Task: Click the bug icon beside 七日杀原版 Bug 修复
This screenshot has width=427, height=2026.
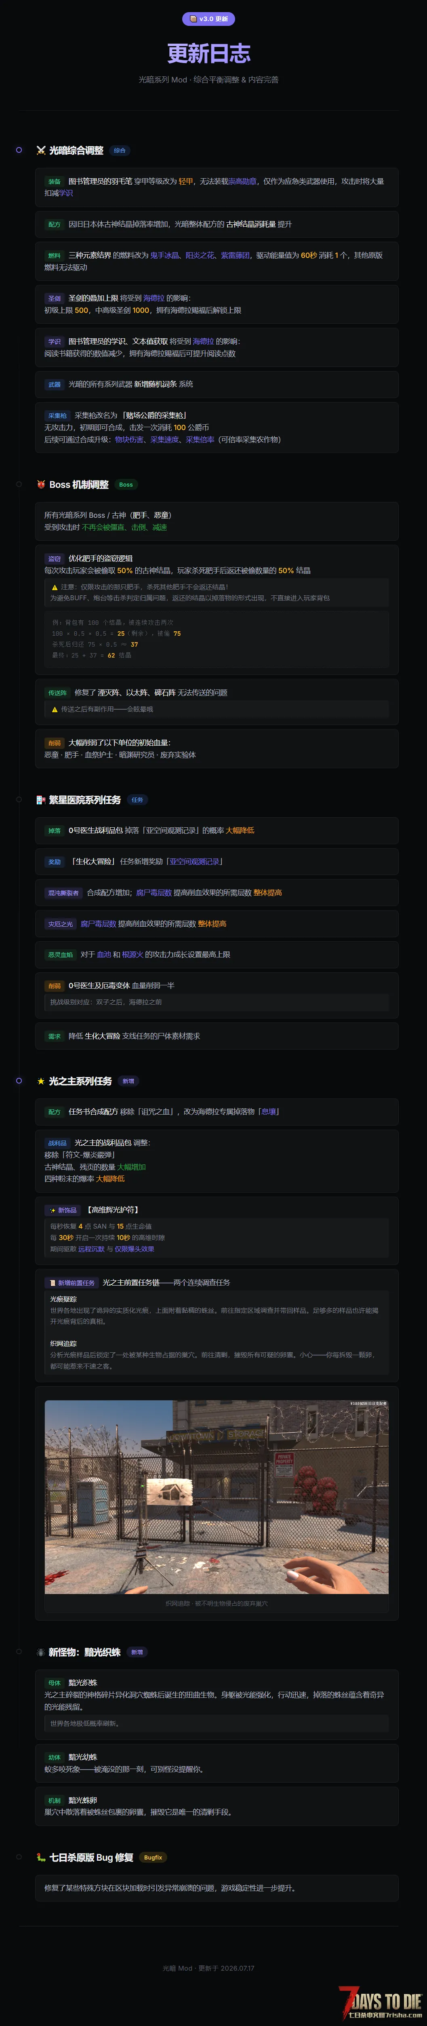Action: click(x=41, y=1858)
